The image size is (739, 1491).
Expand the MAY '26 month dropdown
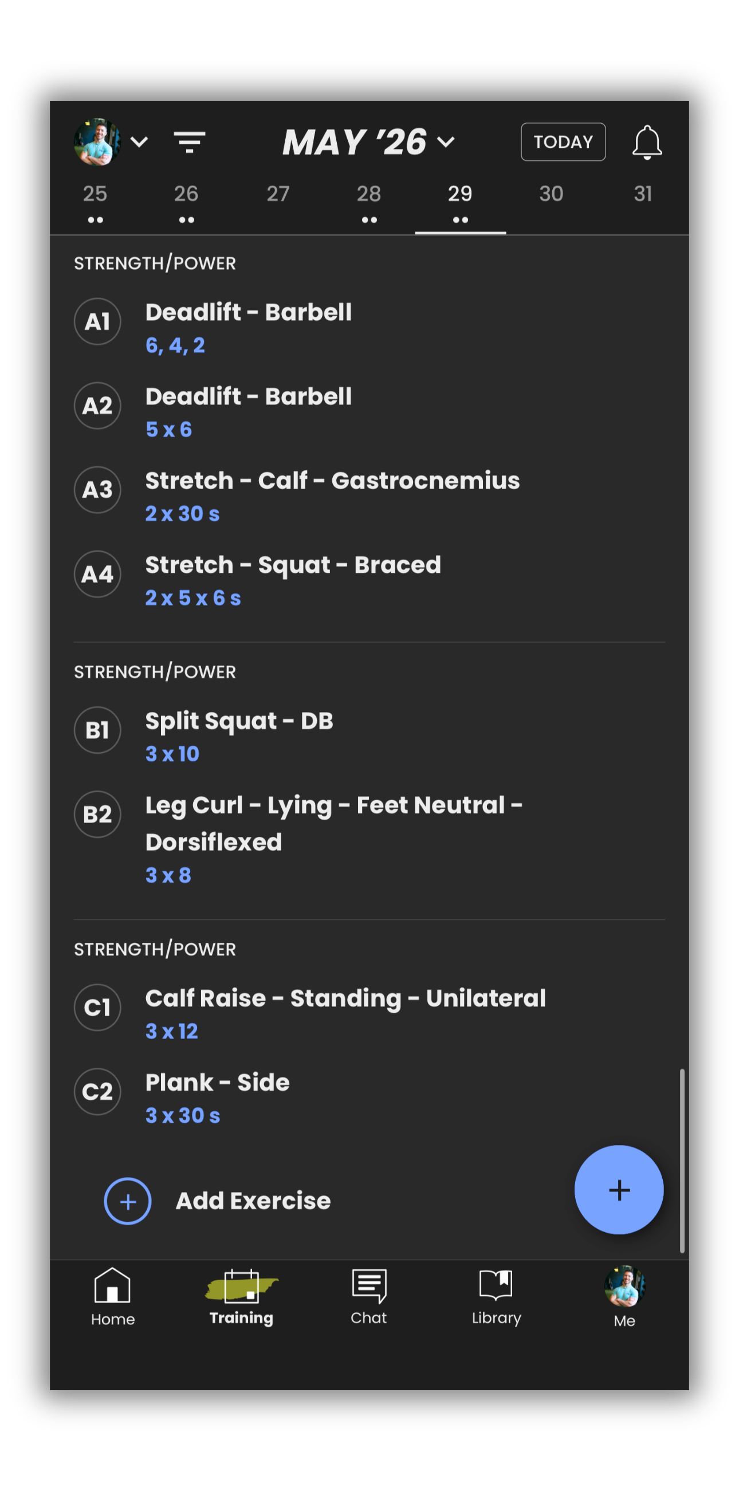pos(368,142)
